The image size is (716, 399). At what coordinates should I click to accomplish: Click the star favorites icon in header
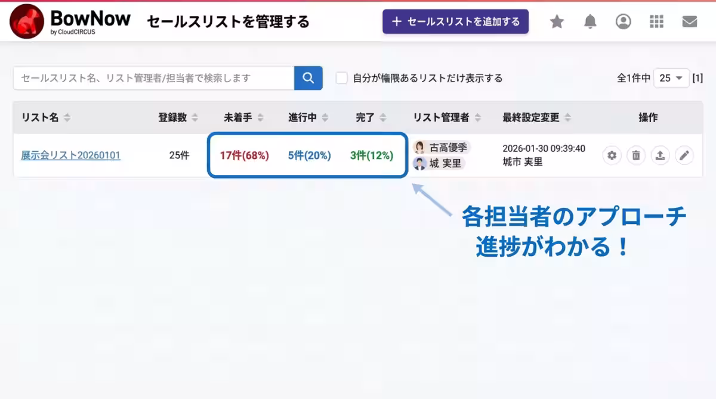click(x=557, y=21)
